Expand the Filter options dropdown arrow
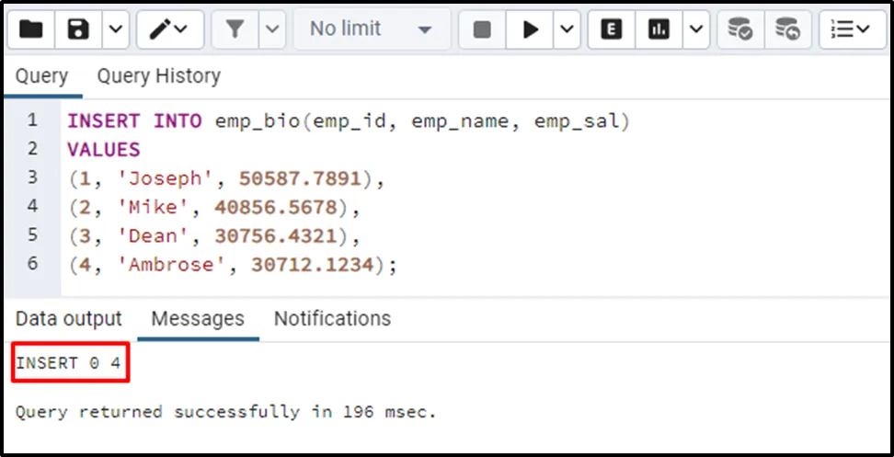This screenshot has width=894, height=457. pyautogui.click(x=272, y=29)
